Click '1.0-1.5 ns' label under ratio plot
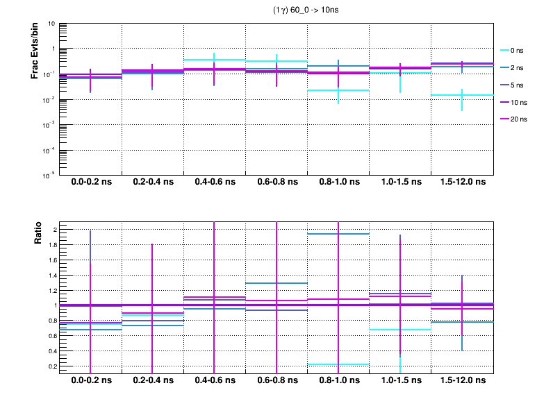This screenshot has width=553, height=397. click(x=400, y=381)
